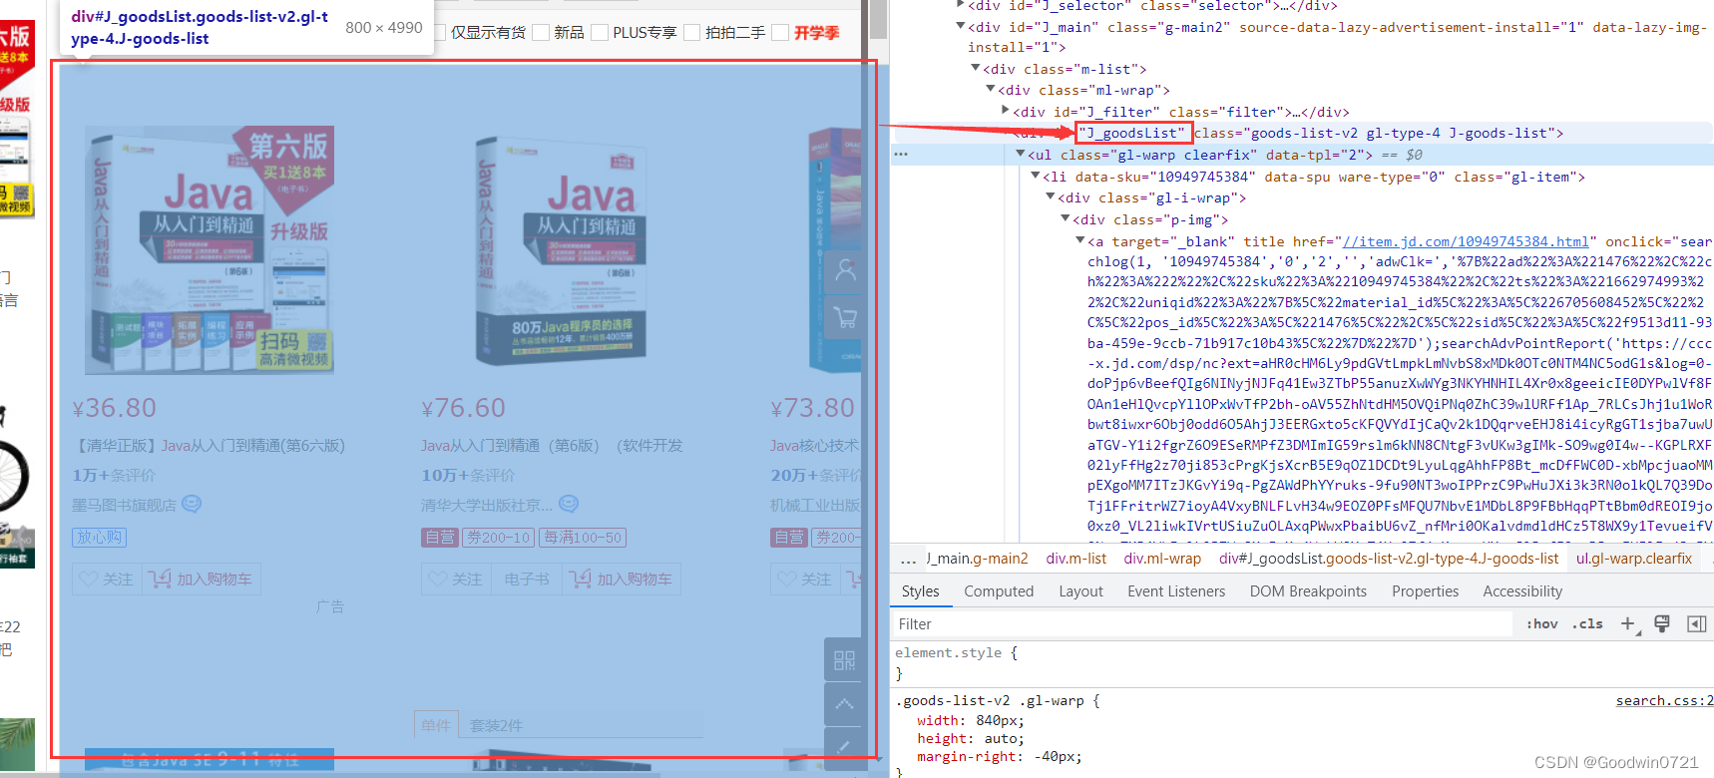Toggle the 新品 checkbox
The width and height of the screenshot is (1714, 778).
tap(541, 33)
